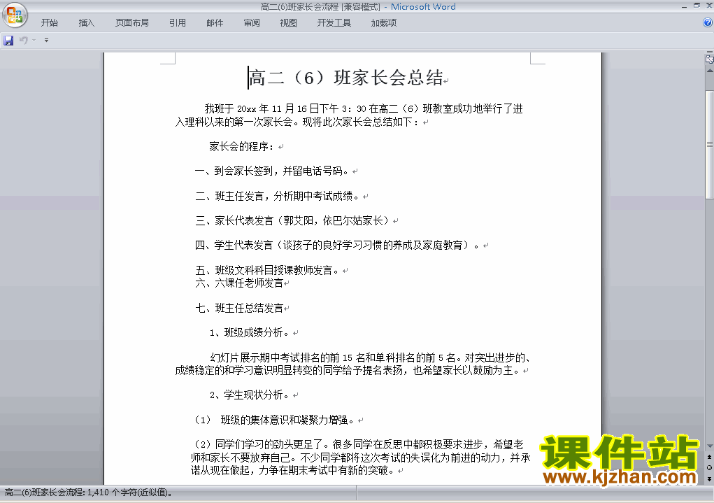Open the Word Help question mark icon
This screenshot has width=714, height=503.
pos(708,22)
